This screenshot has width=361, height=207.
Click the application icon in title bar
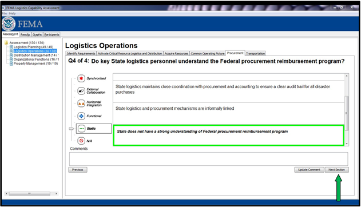point(3,8)
